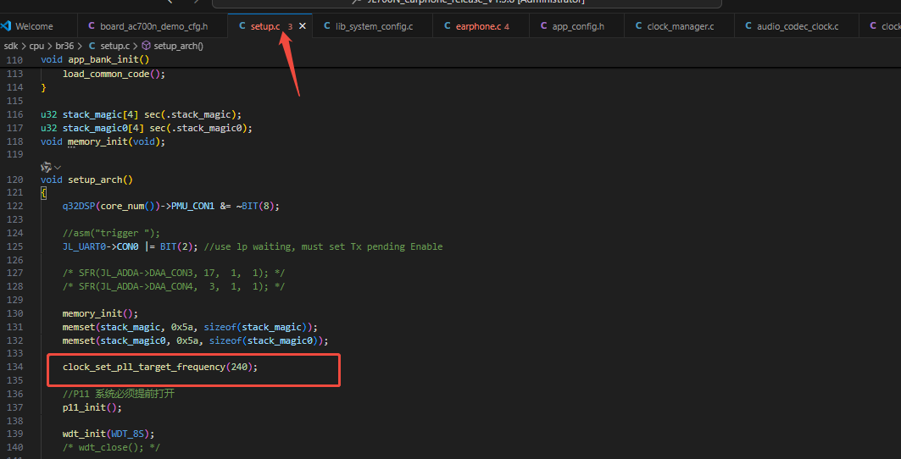This screenshot has height=459, width=901.
Task: Click the //P11 comment on line 136
Action: tap(119, 394)
